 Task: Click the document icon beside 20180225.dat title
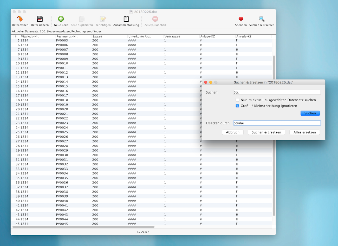click(x=131, y=12)
